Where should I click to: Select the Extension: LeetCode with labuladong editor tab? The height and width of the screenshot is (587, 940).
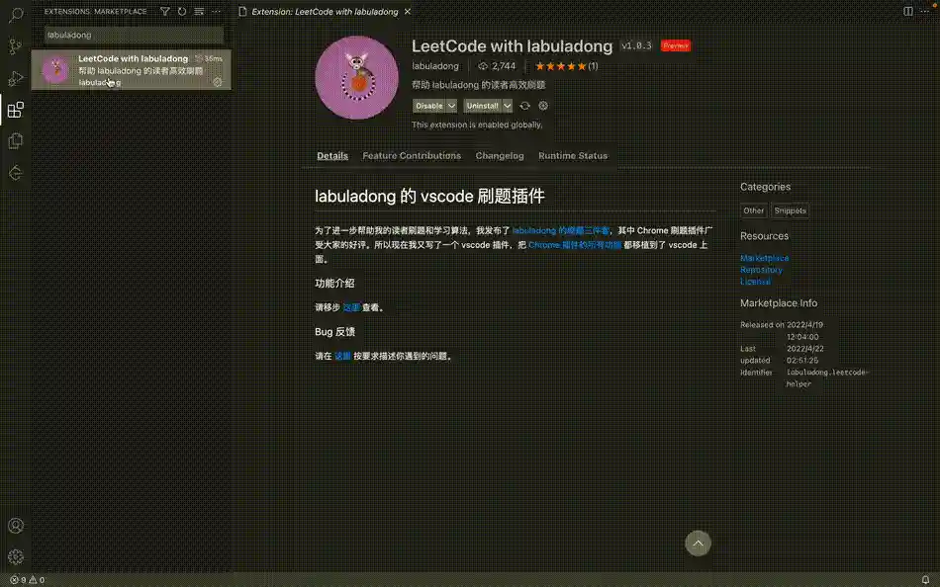(325, 12)
